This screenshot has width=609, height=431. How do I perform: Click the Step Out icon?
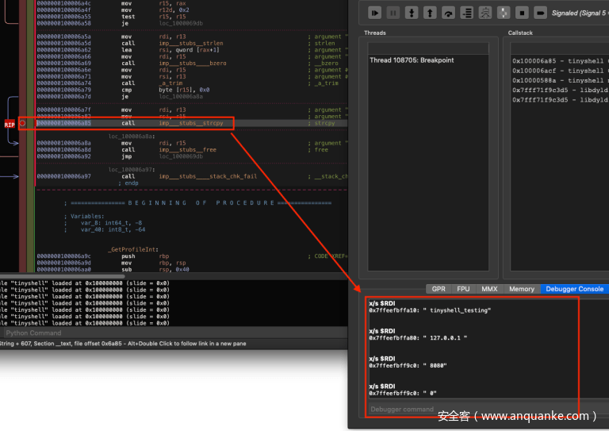point(430,13)
